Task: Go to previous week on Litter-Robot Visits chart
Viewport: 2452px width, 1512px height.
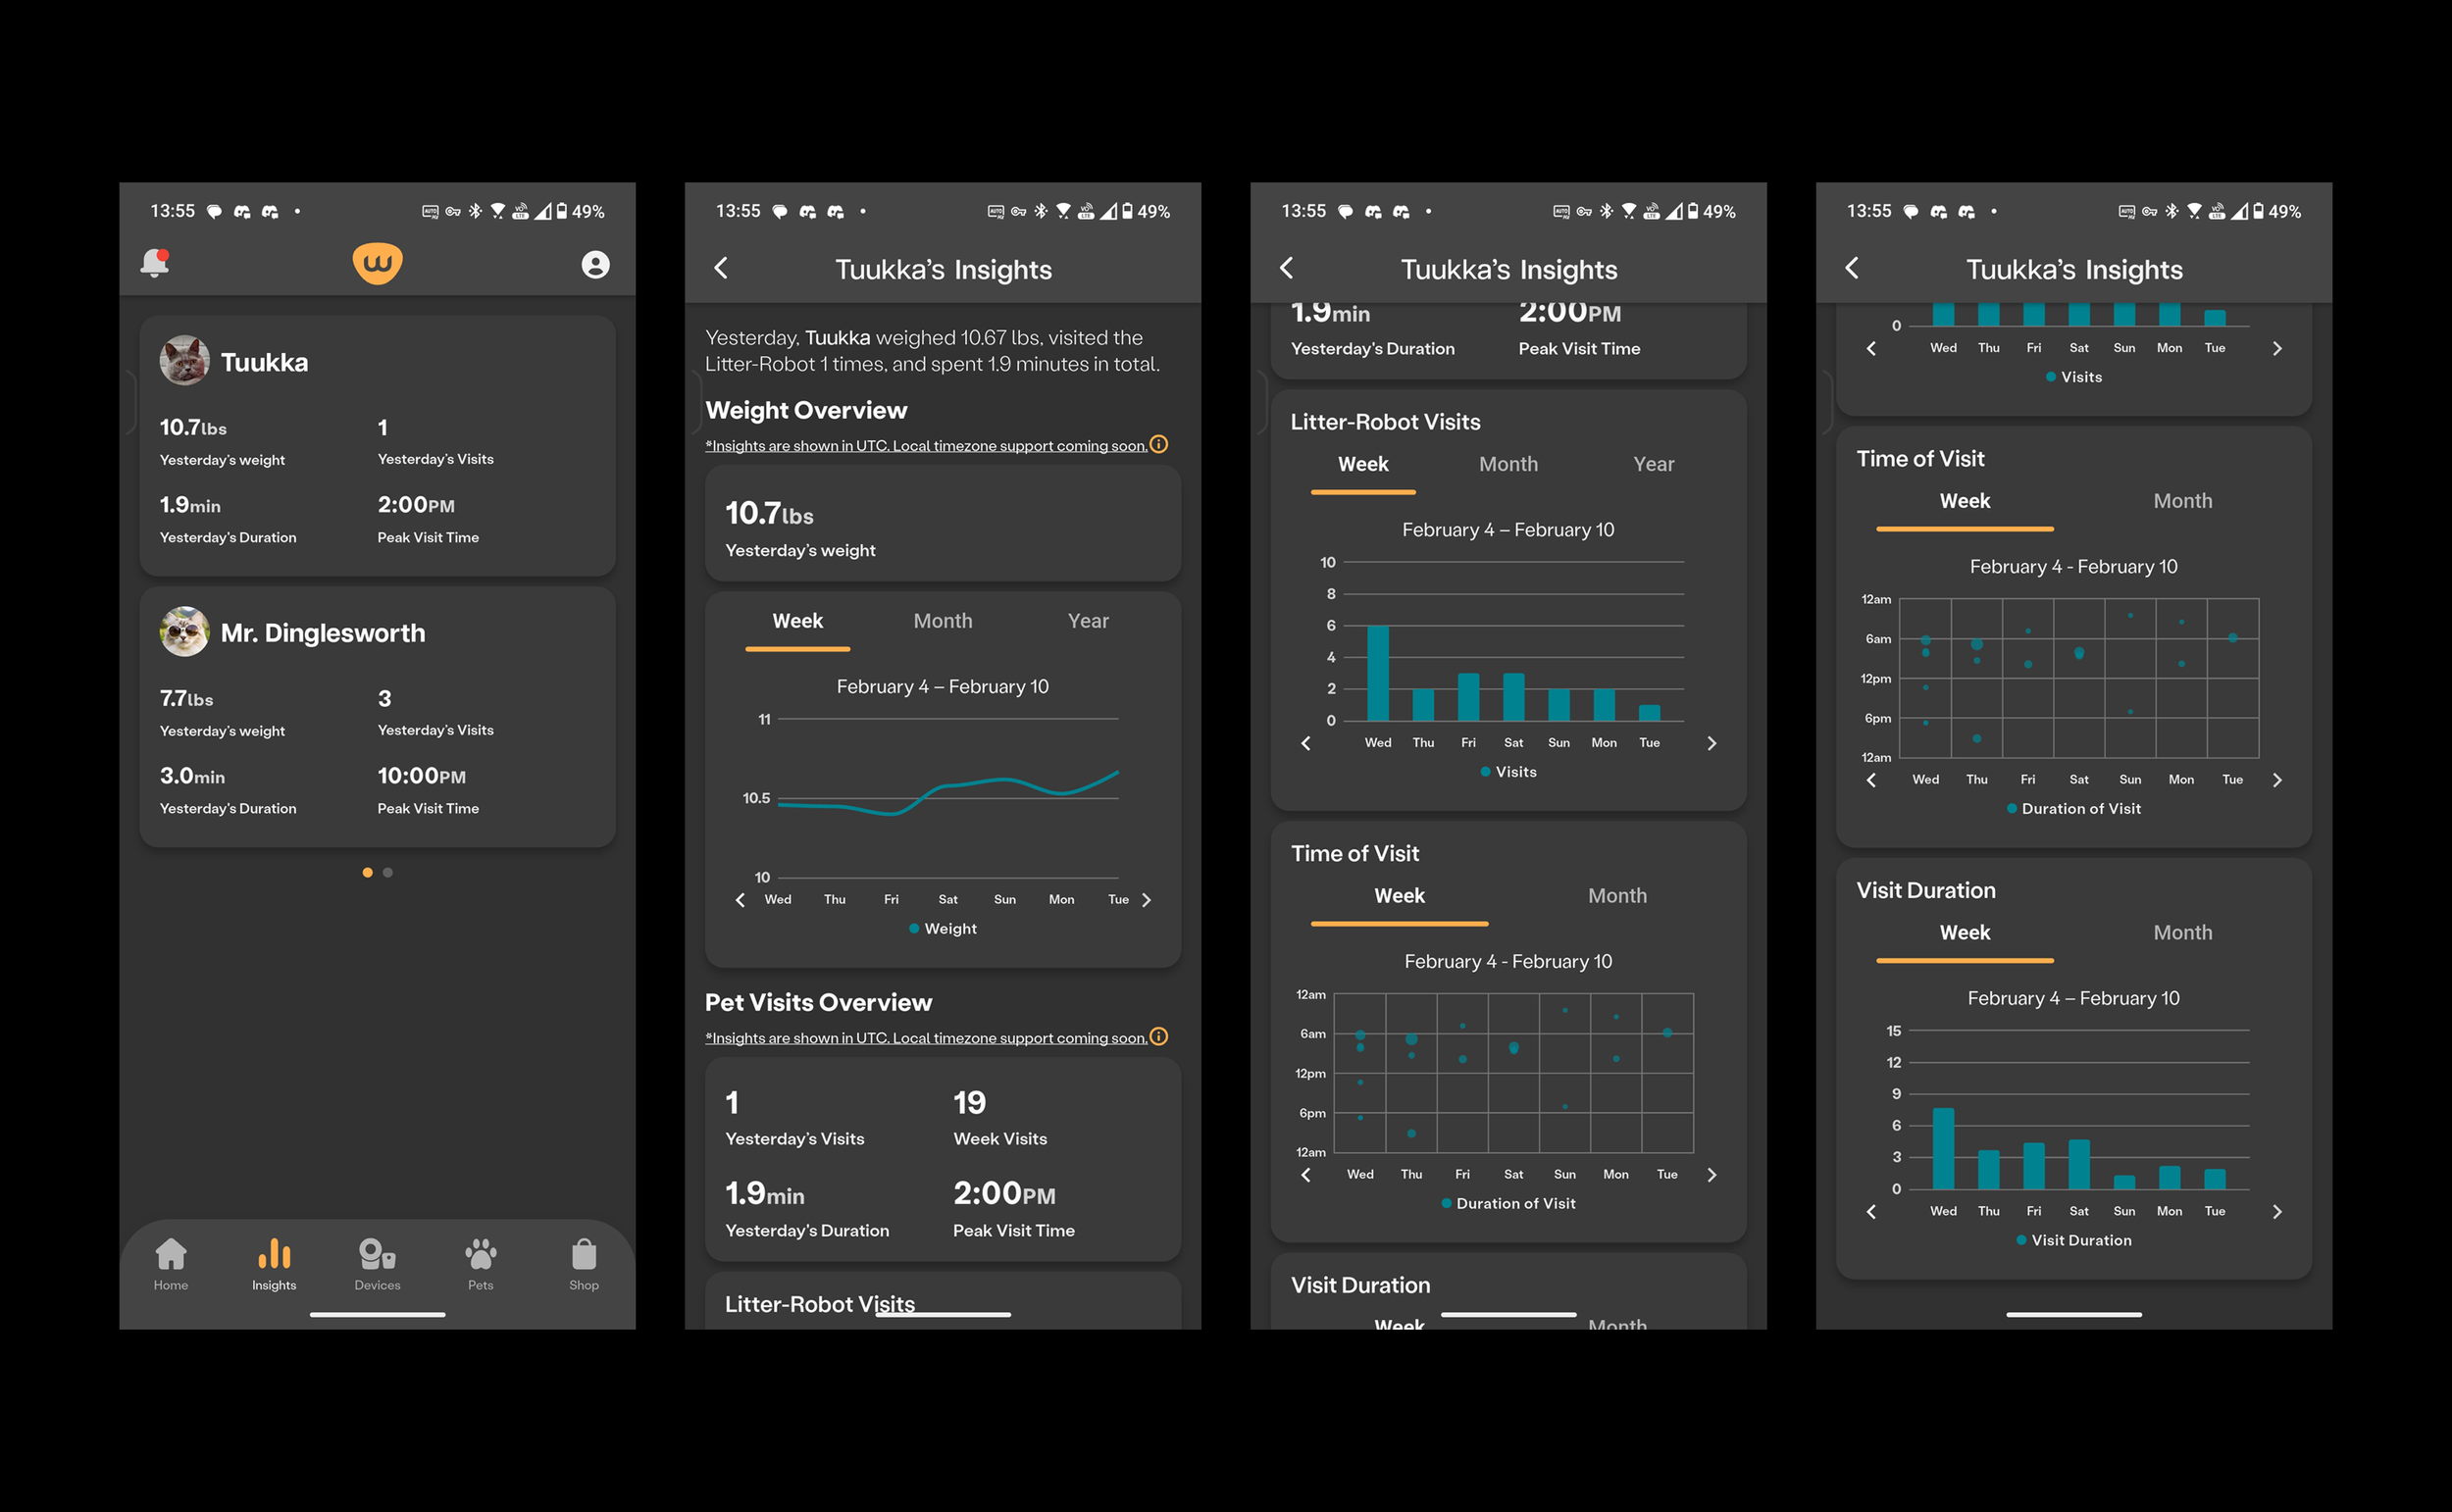Action: point(1305,743)
